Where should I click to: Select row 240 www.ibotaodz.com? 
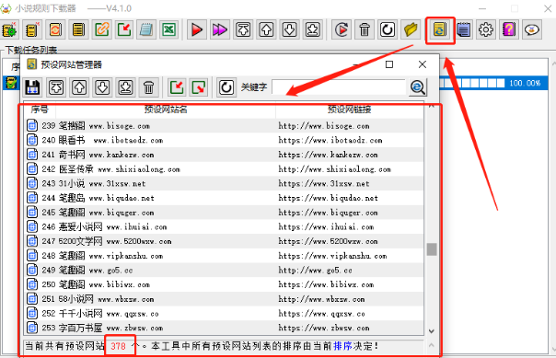tap(224, 140)
